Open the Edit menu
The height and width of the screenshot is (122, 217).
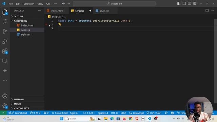coord(18,4)
